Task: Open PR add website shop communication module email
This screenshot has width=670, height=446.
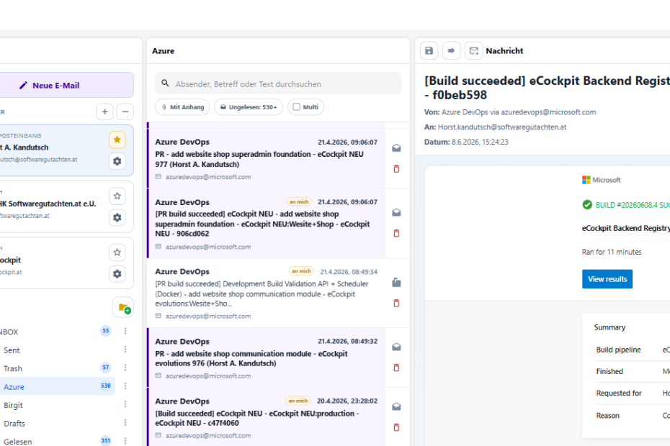Action: click(266, 358)
